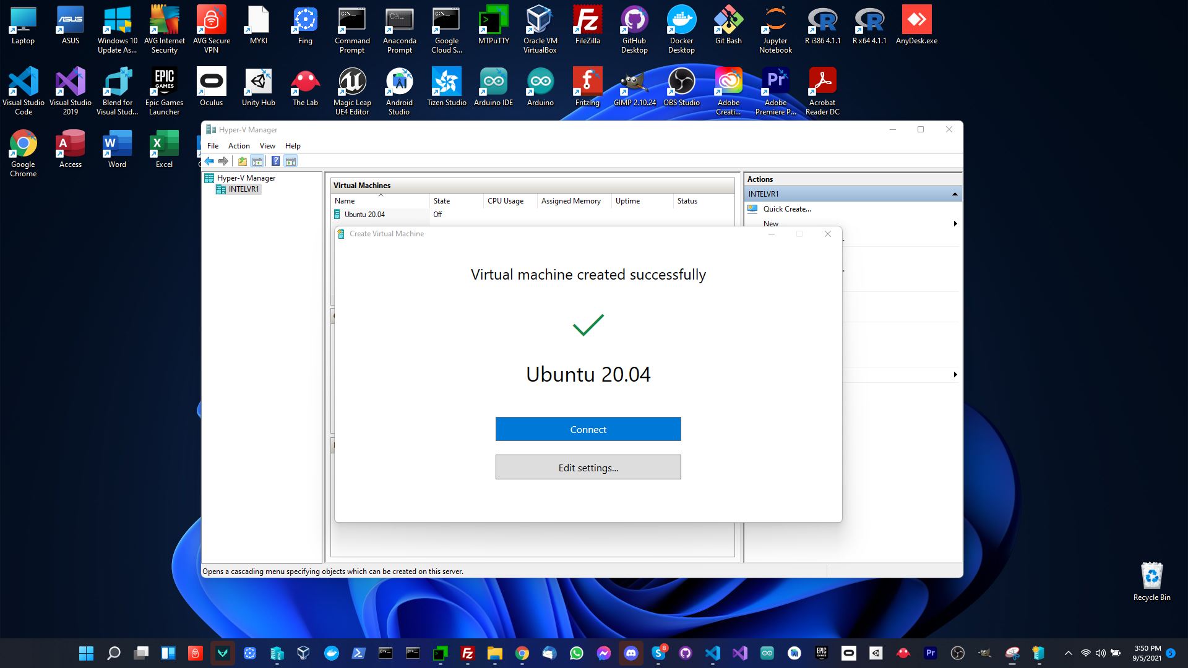Screen dimensions: 1188x668
Task: Open Visual Studio Code desktop icon
Action: tap(24, 91)
